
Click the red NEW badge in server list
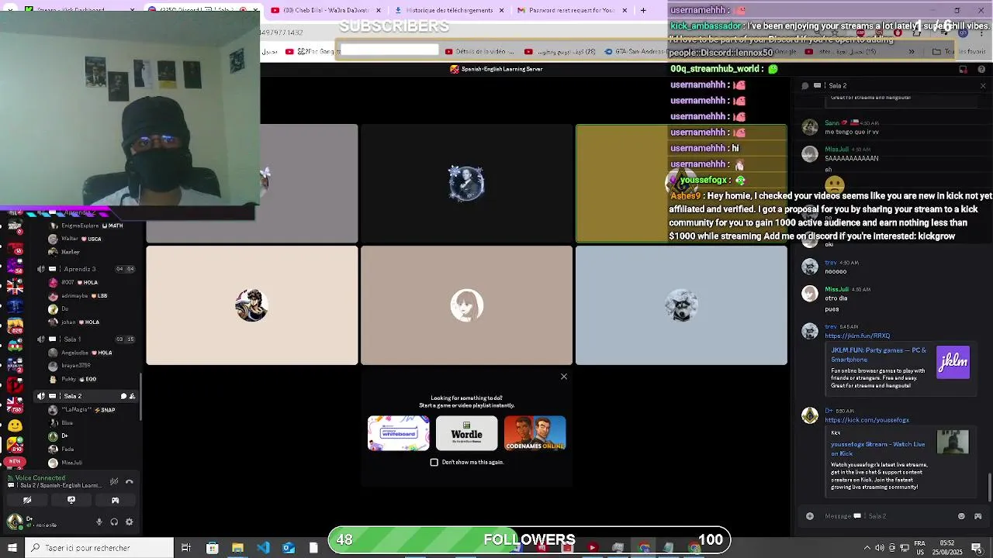[15, 461]
